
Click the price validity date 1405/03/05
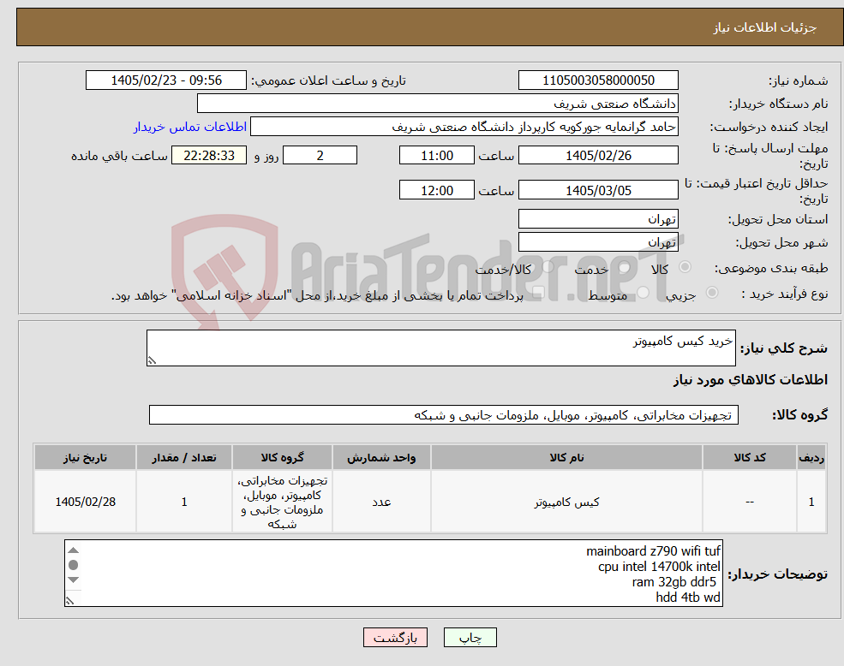point(598,190)
